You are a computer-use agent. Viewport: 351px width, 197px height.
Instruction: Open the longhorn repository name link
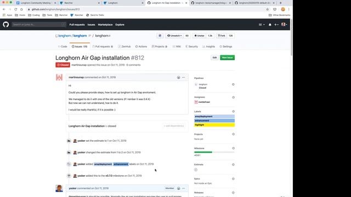coord(80,36)
